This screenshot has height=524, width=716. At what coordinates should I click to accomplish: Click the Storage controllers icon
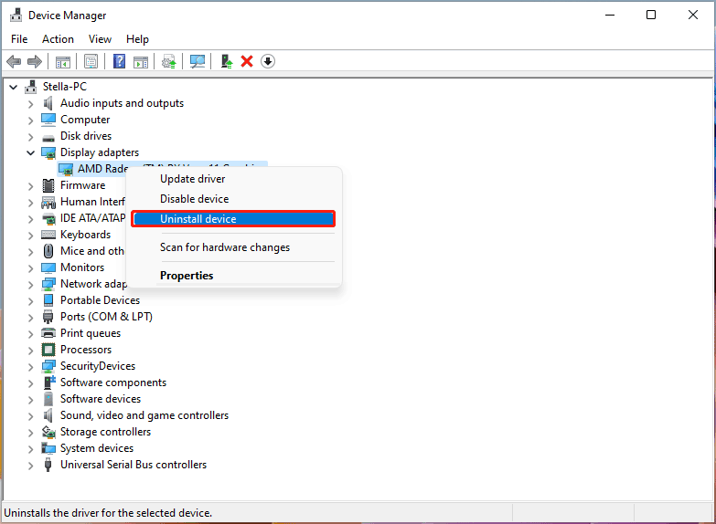(x=48, y=432)
